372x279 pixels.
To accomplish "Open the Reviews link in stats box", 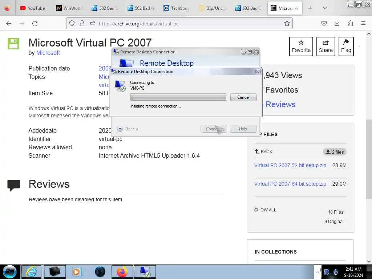I will [x=280, y=104].
